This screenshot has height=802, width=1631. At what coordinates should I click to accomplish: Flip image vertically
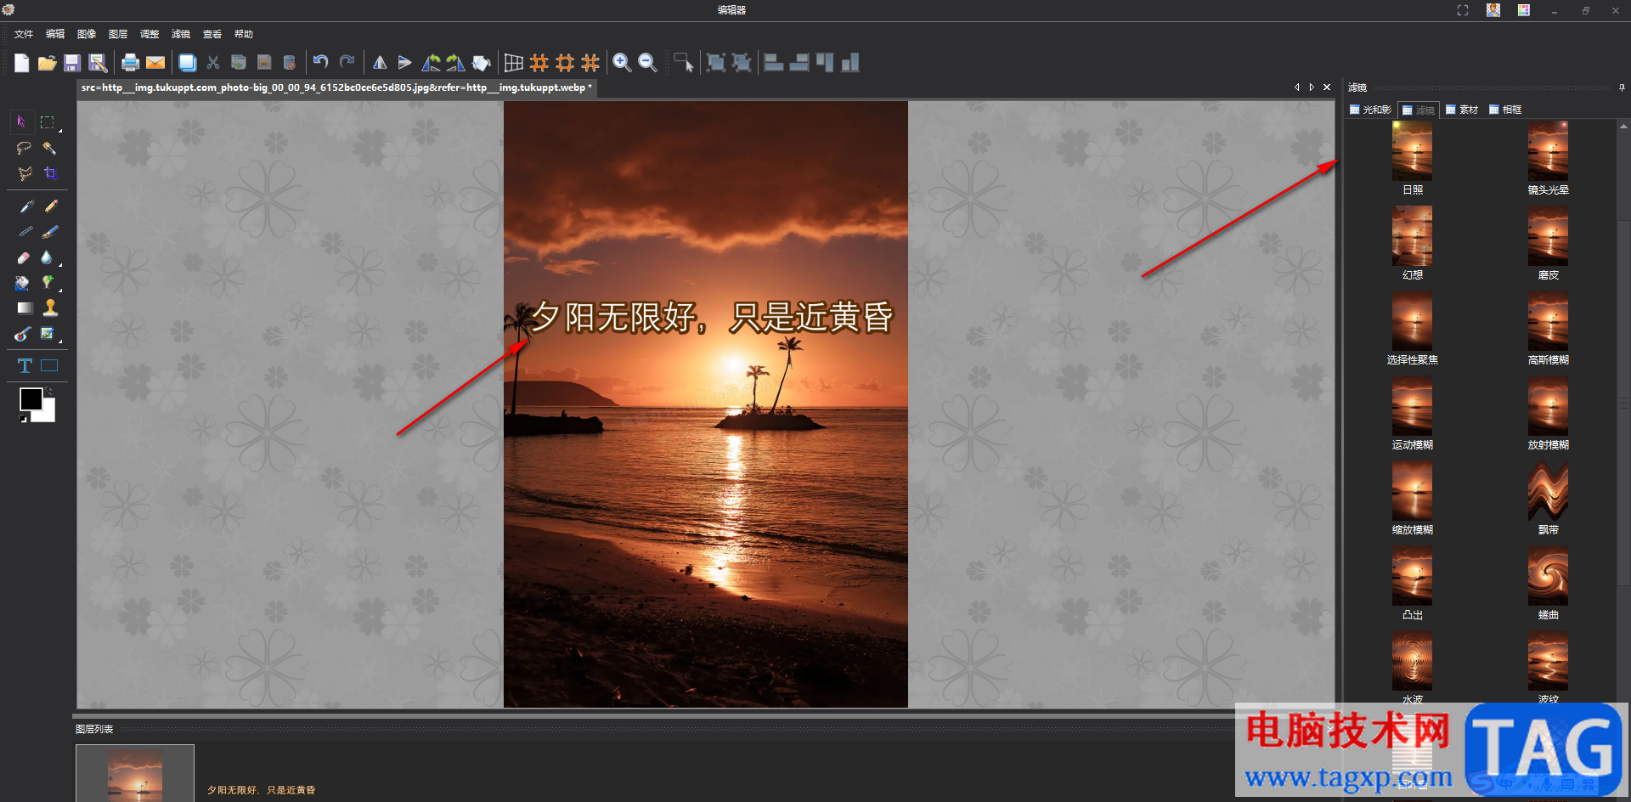coord(405,63)
